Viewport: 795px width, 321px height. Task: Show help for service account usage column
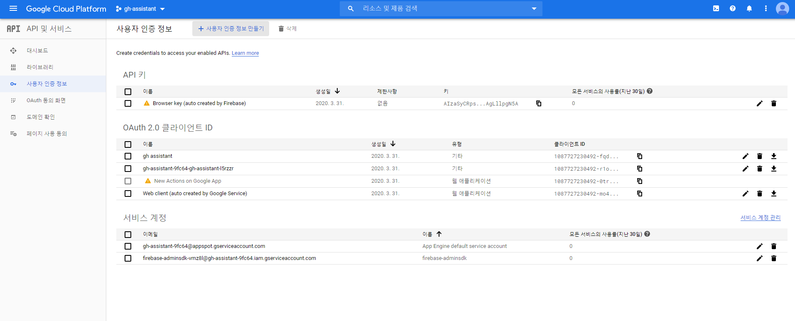[647, 234]
